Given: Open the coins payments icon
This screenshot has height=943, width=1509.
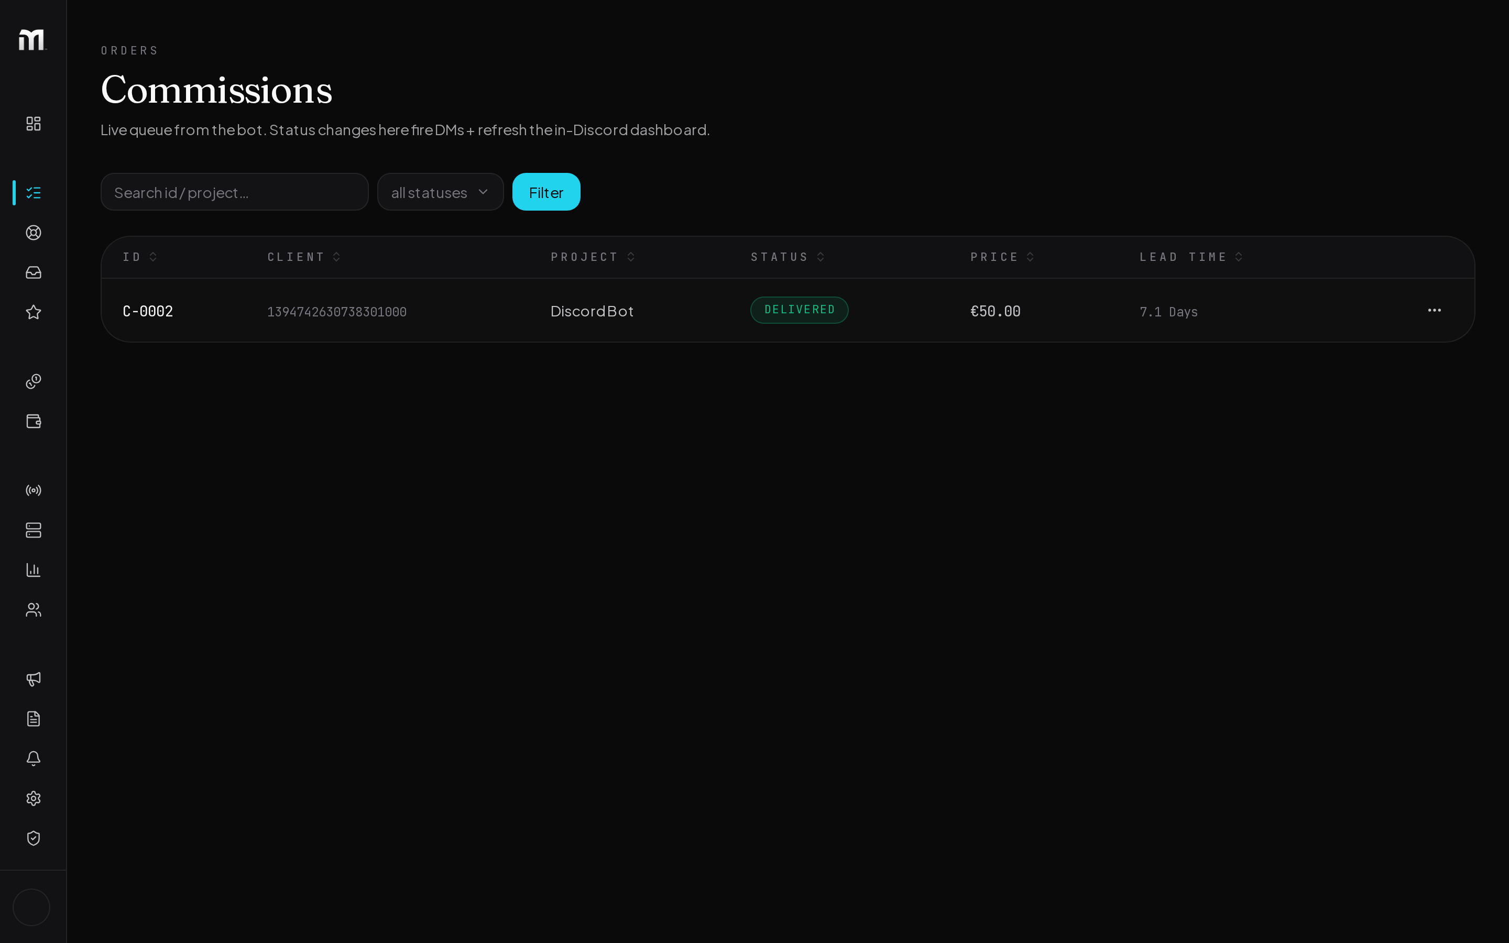Looking at the screenshot, I should [34, 381].
